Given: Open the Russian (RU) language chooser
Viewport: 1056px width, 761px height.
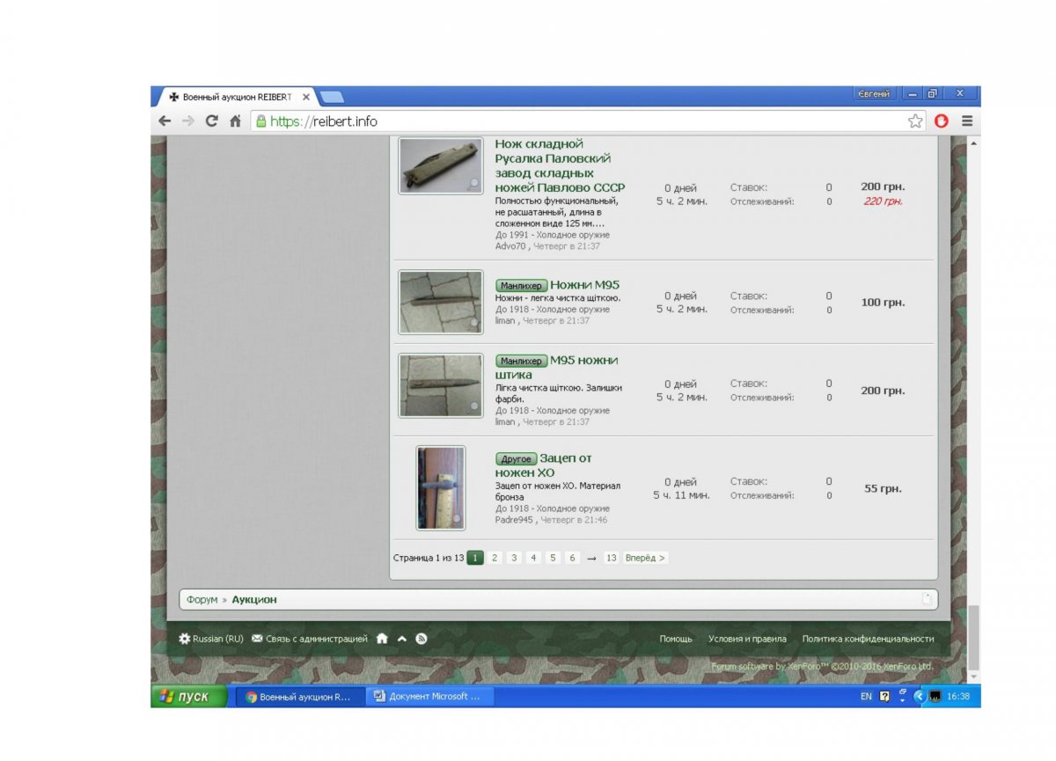Looking at the screenshot, I should (211, 639).
